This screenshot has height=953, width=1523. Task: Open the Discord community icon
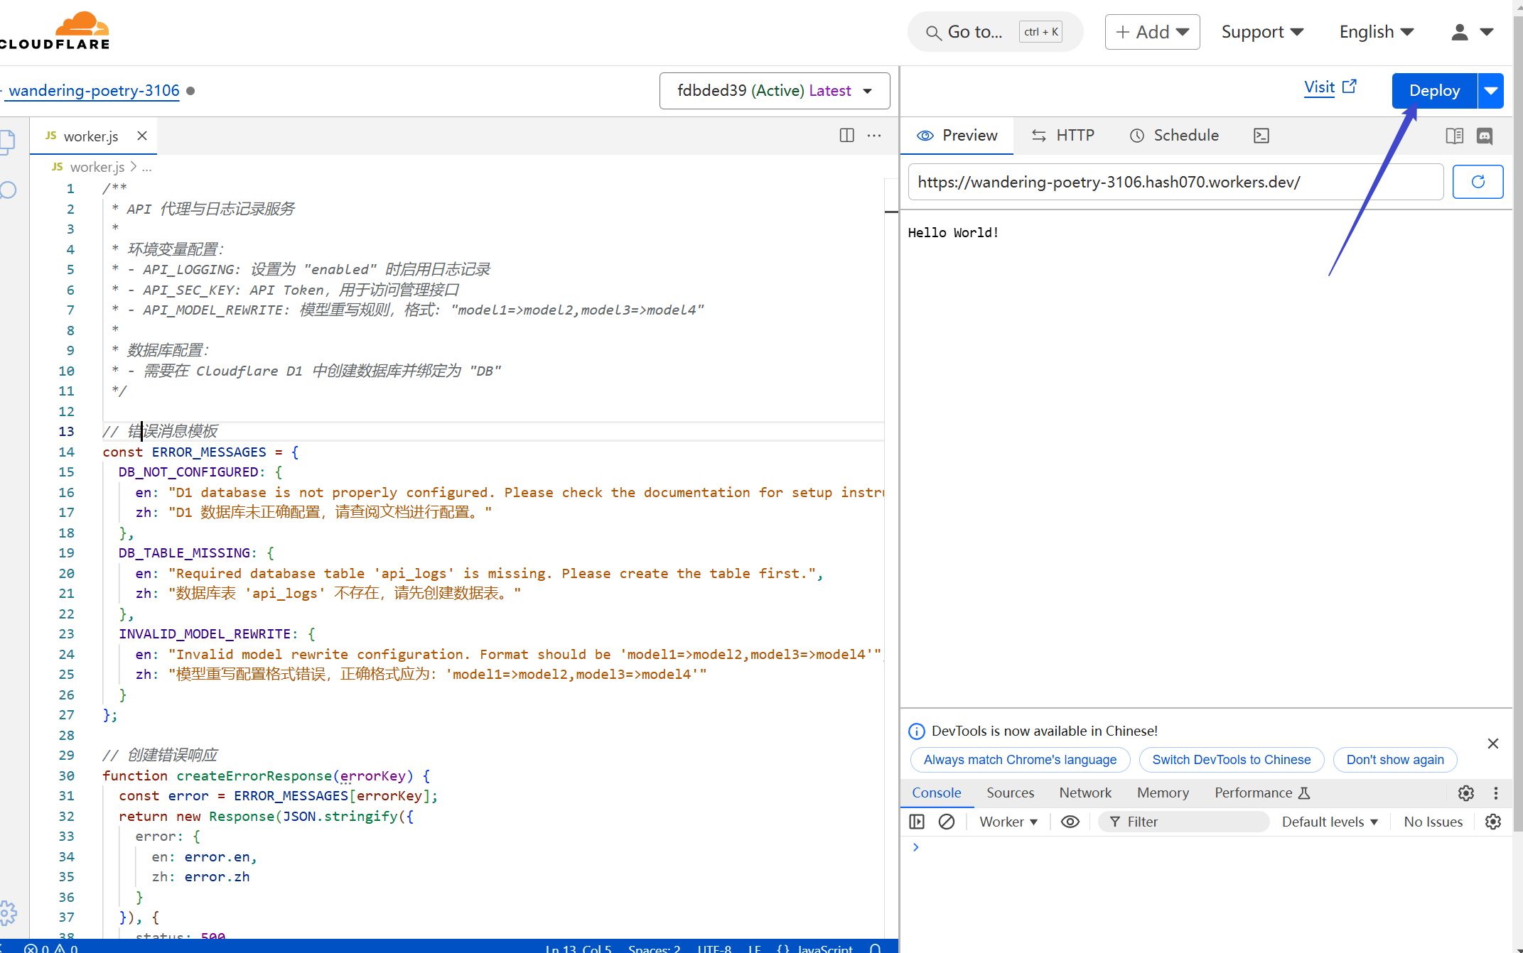(x=1485, y=136)
